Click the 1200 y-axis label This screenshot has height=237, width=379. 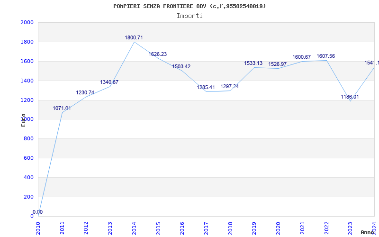tap(27, 100)
